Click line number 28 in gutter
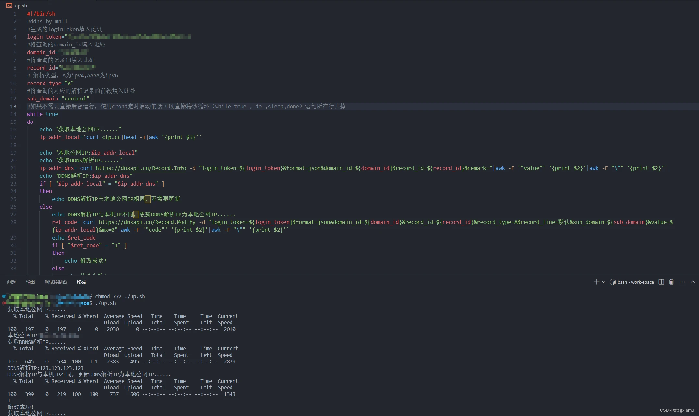699x416 pixels. 13,222
